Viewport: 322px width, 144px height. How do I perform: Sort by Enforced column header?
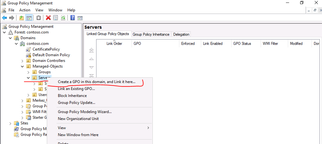[190, 44]
